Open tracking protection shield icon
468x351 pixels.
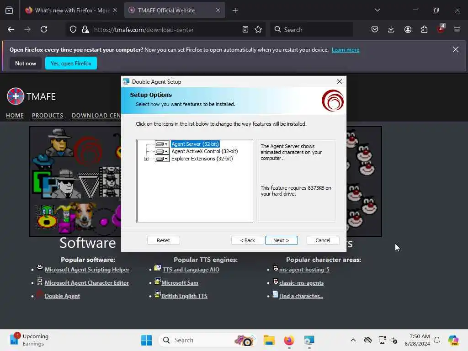(73, 30)
